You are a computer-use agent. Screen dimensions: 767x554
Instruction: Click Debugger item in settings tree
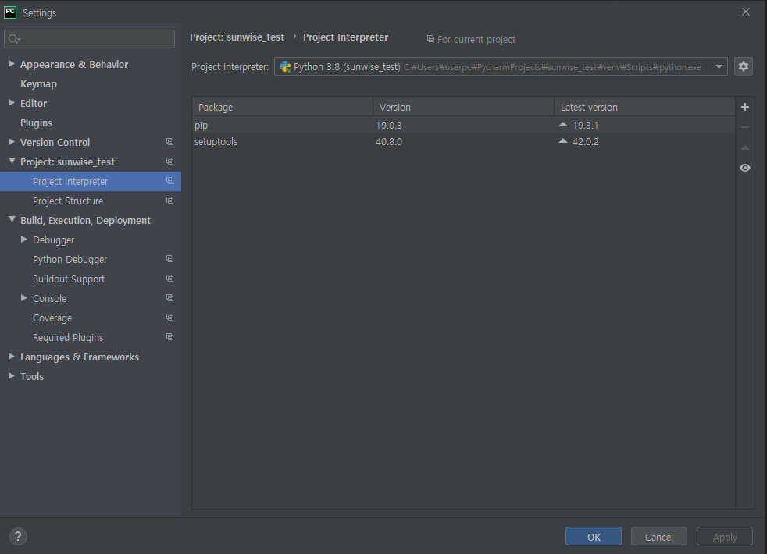[53, 240]
